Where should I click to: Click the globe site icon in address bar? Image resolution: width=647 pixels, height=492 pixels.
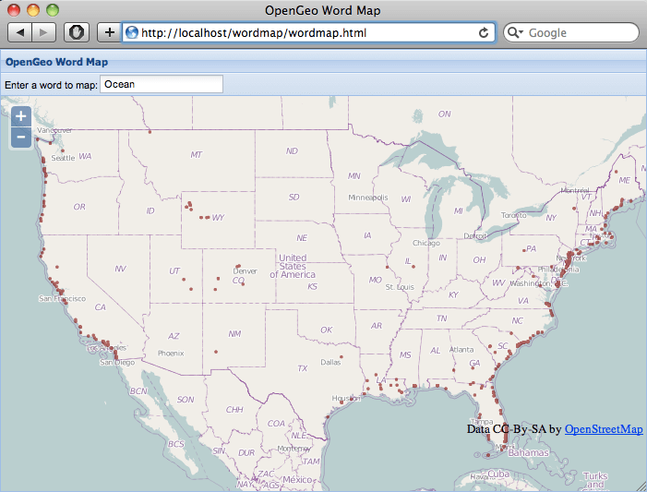click(132, 32)
